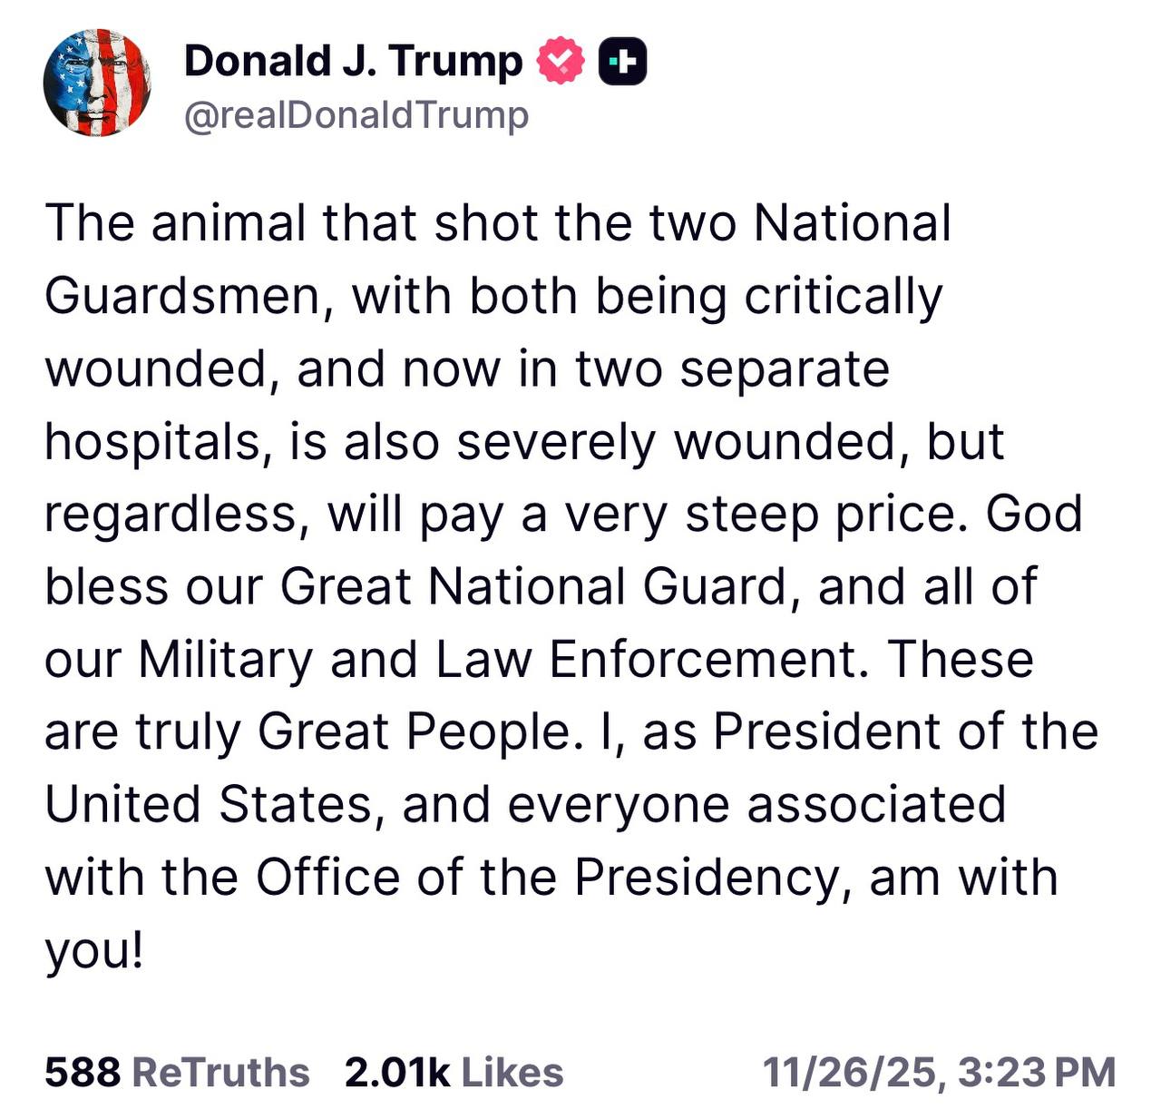1161x1109 pixels.
Task: Open the Donald J. Trump display name
Action: (x=353, y=61)
